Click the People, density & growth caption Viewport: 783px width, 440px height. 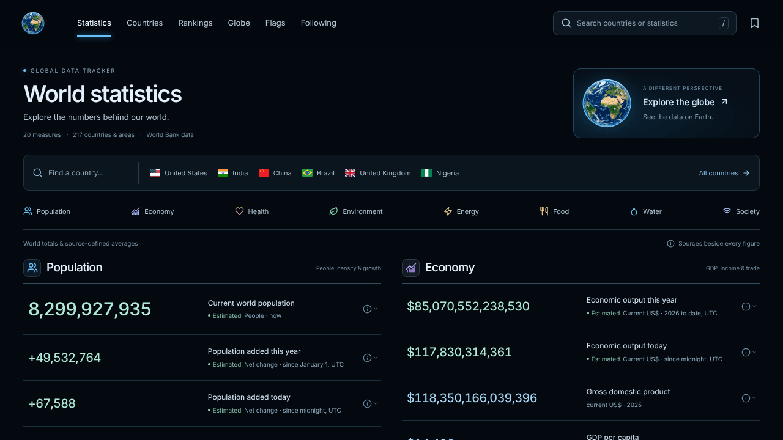349,268
